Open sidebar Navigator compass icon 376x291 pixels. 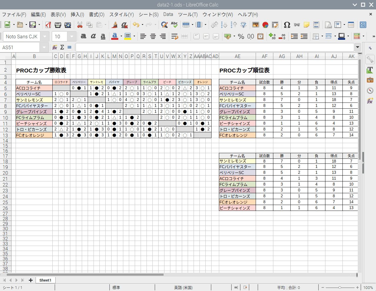click(x=370, y=90)
